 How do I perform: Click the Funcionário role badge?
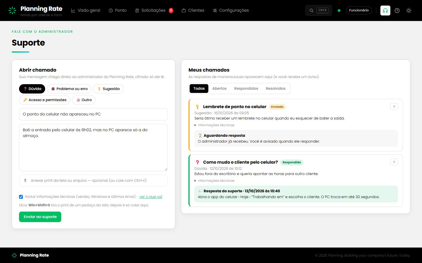tap(359, 10)
